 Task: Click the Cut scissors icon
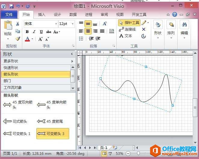click(18, 24)
